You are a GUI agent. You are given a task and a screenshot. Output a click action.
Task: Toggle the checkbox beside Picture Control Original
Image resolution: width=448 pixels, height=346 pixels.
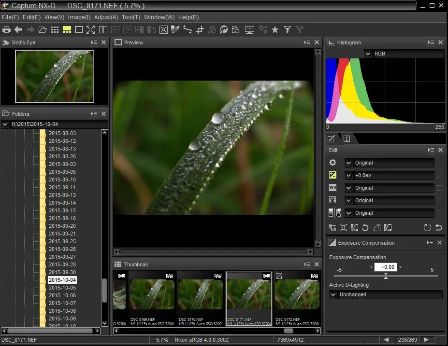(x=439, y=200)
